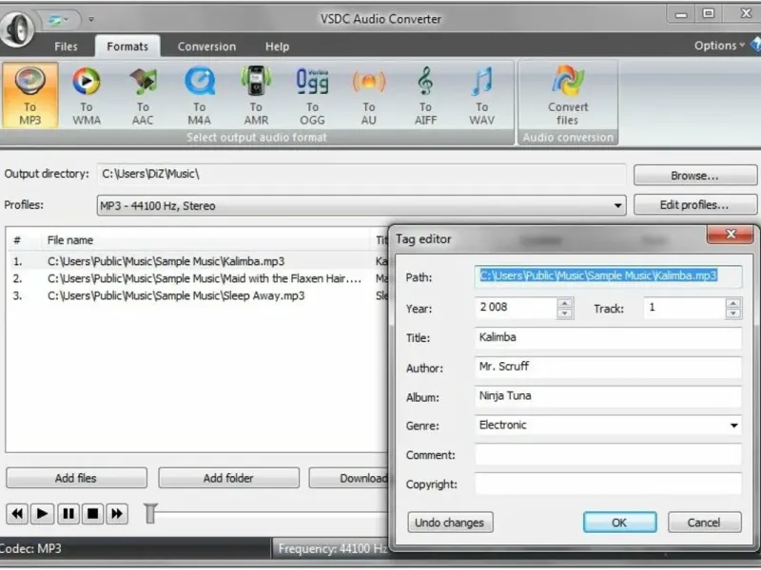Click the Album field Ninja Tuna
Viewport: 761px width, 570px height.
(x=608, y=396)
